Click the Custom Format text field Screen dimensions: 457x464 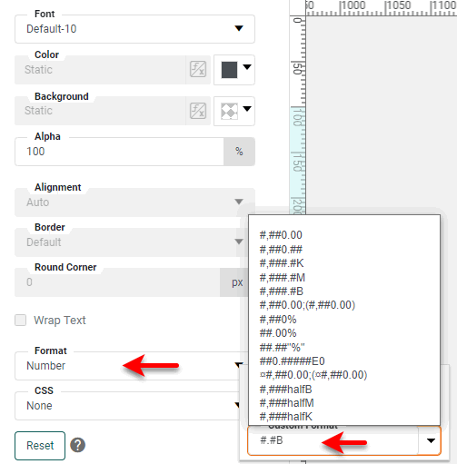coord(333,440)
